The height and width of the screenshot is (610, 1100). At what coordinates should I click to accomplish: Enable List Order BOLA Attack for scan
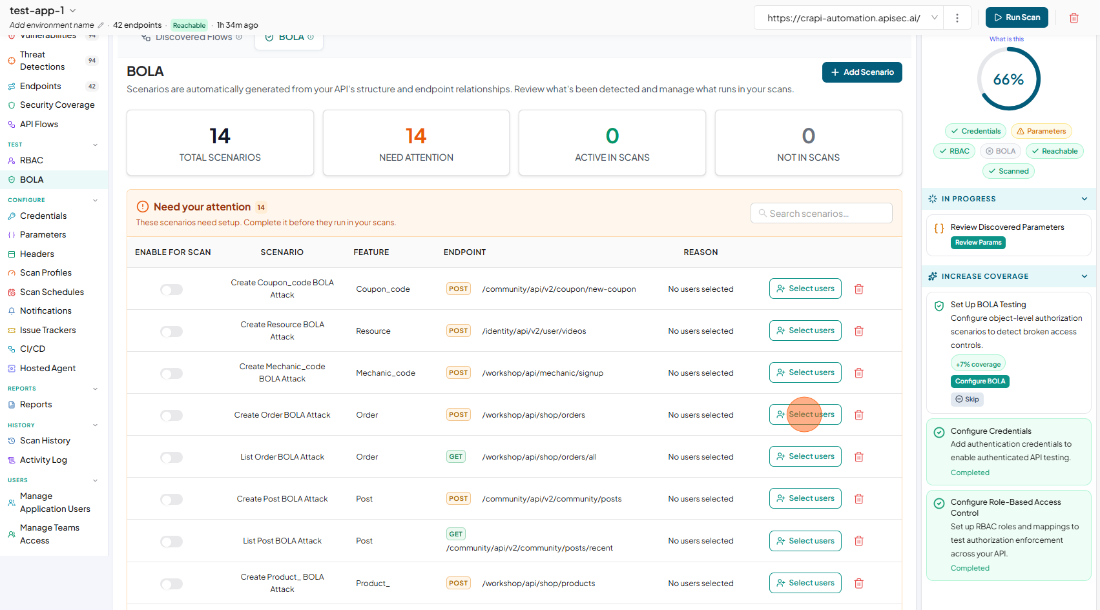172,458
